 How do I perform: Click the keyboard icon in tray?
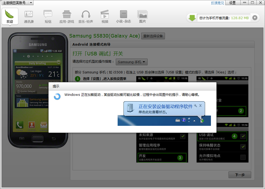[x=178, y=120]
